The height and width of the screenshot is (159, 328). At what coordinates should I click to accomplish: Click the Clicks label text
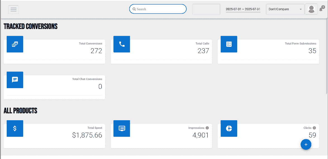[x=307, y=128]
